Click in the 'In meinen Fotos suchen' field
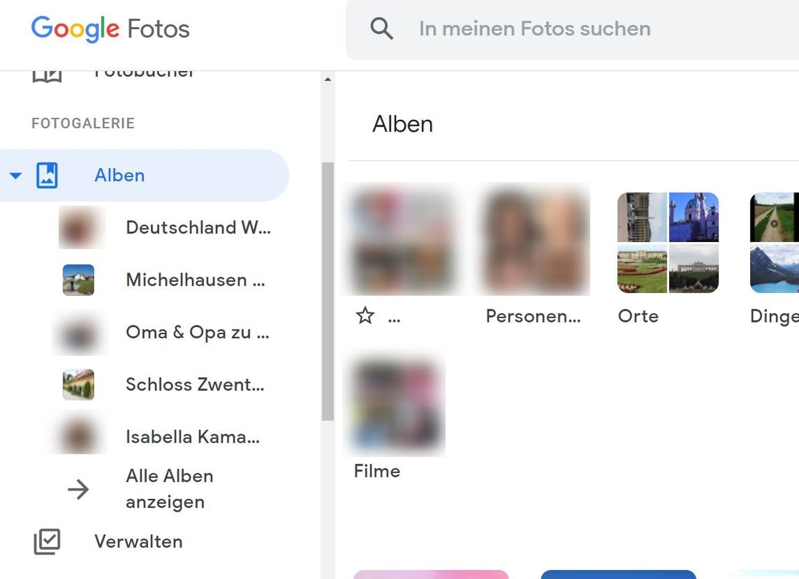The height and width of the screenshot is (579, 799). (586, 29)
